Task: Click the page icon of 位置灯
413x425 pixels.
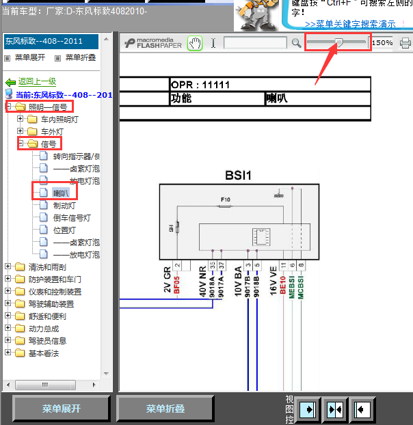Action: pos(44,230)
